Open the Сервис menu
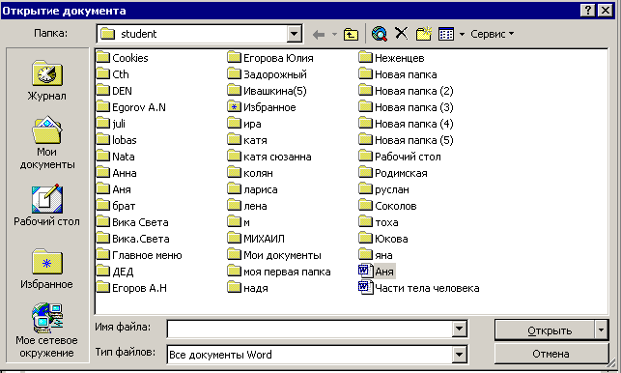This screenshot has width=621, height=373. [x=492, y=34]
